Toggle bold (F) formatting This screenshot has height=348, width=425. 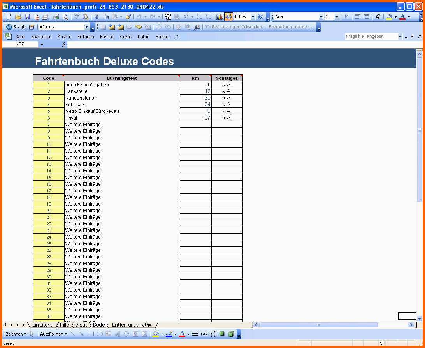(x=346, y=17)
